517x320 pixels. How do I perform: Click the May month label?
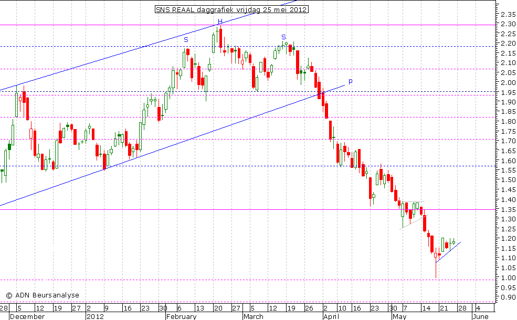[399, 316]
